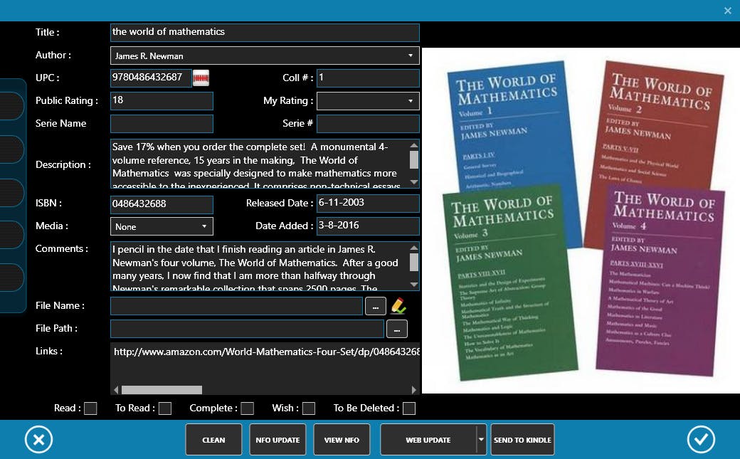Browse for a file using File Name ellipsis button
Image resolution: width=740 pixels, height=459 pixels.
tap(375, 306)
